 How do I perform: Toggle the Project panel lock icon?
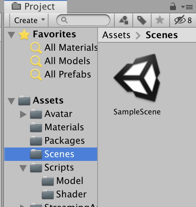173,6
